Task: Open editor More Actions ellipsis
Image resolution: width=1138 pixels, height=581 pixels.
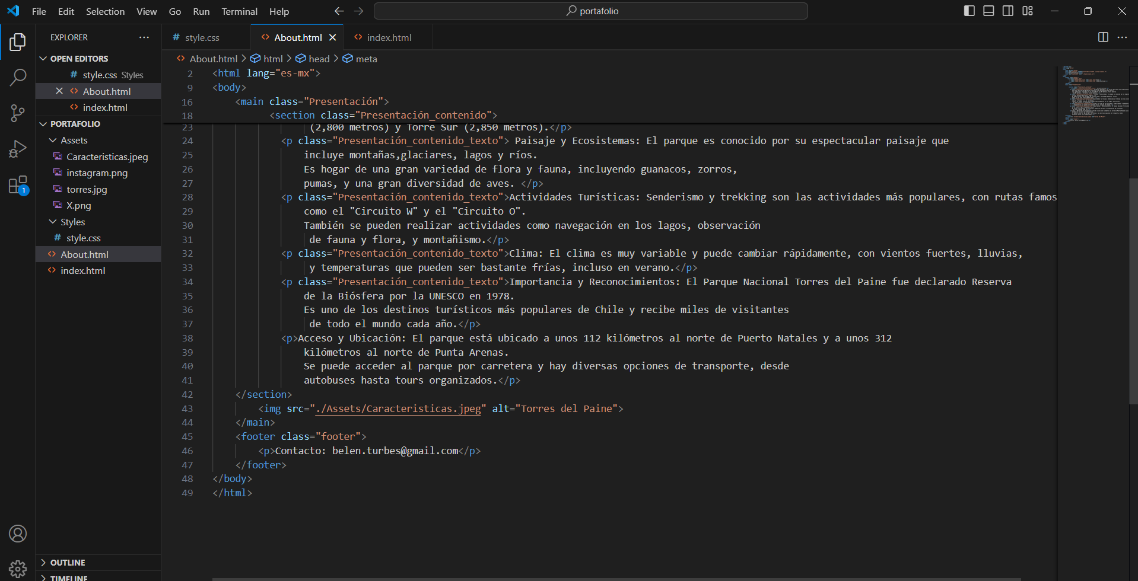Action: click(x=1122, y=37)
